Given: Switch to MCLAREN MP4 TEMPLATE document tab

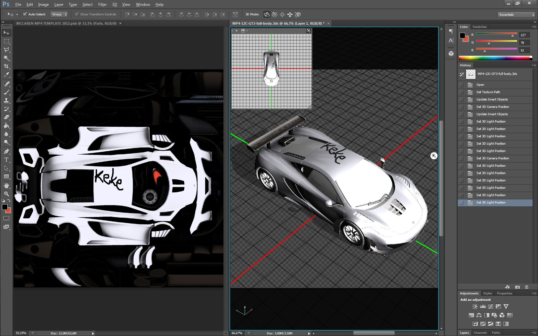Looking at the screenshot, I should point(66,23).
